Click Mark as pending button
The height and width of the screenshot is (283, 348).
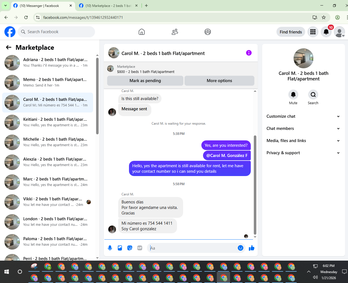point(145,81)
